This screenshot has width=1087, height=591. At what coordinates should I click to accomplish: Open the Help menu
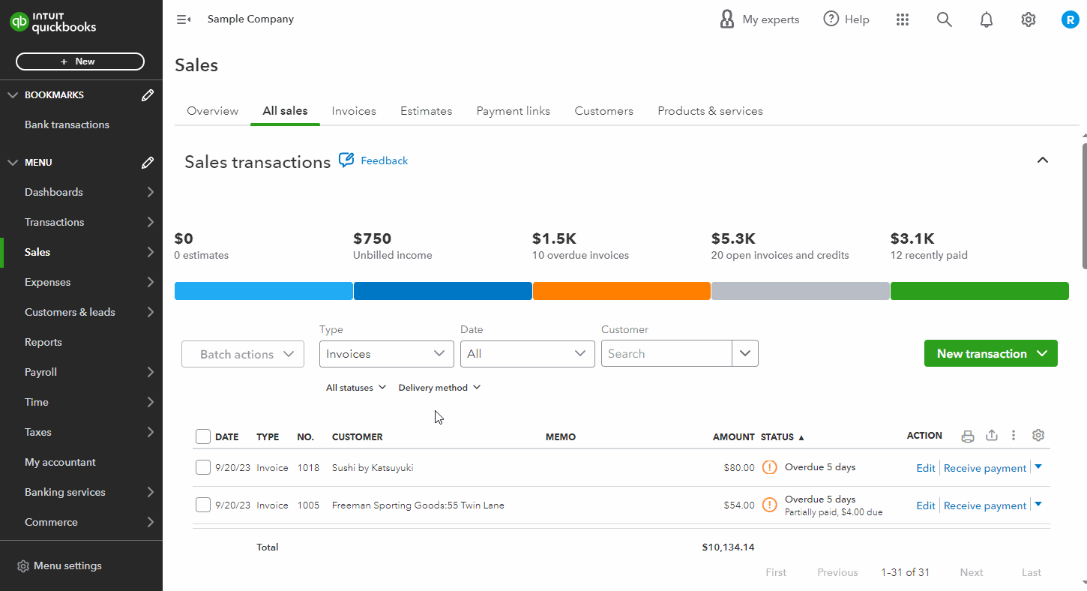846,19
